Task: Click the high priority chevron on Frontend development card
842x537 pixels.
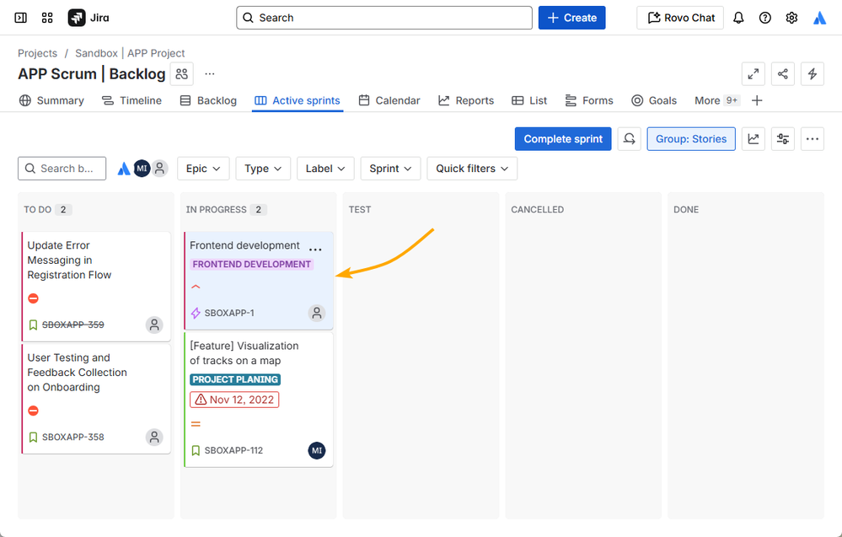Action: coord(196,287)
